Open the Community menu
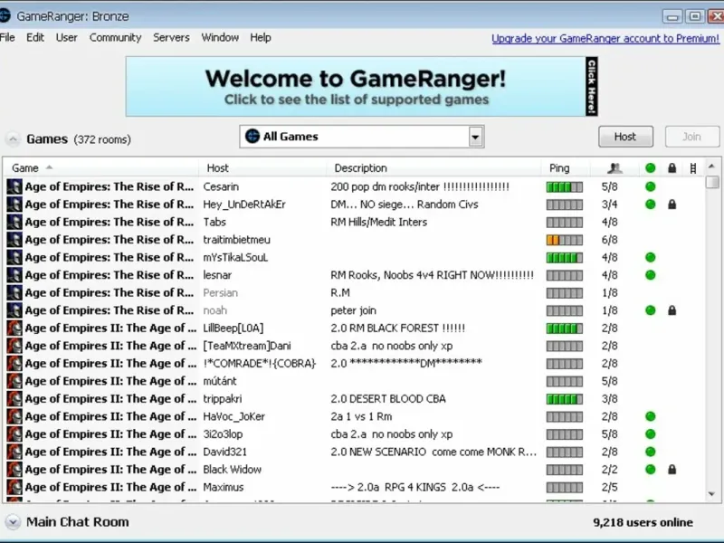Viewport: 724px width, 543px height. tap(116, 37)
